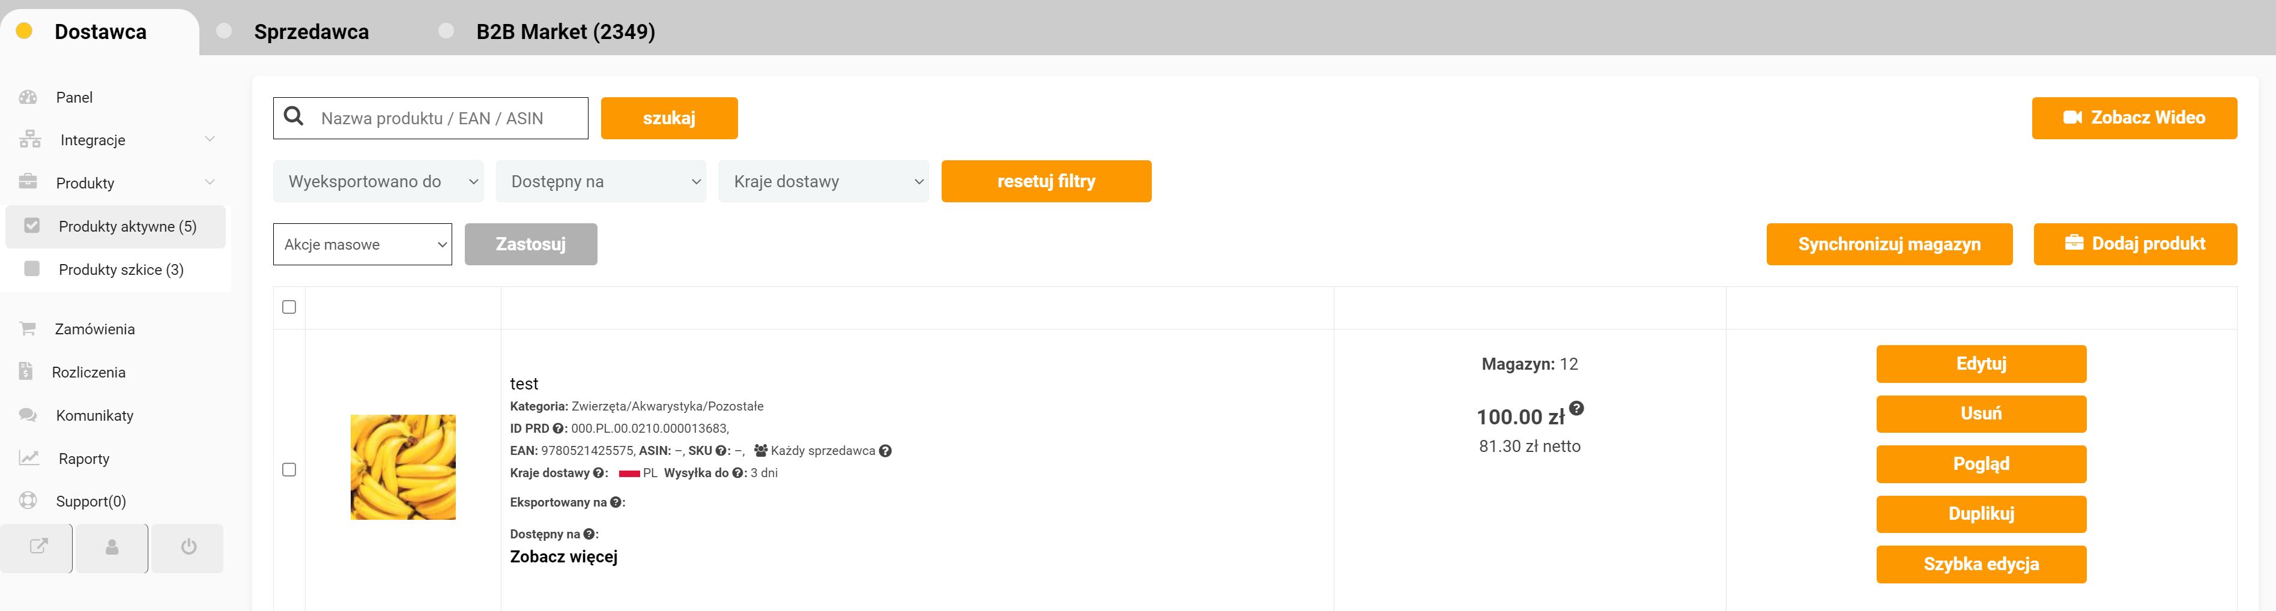Check the test product row checkbox
Image resolution: width=2276 pixels, height=611 pixels.
pyautogui.click(x=289, y=470)
